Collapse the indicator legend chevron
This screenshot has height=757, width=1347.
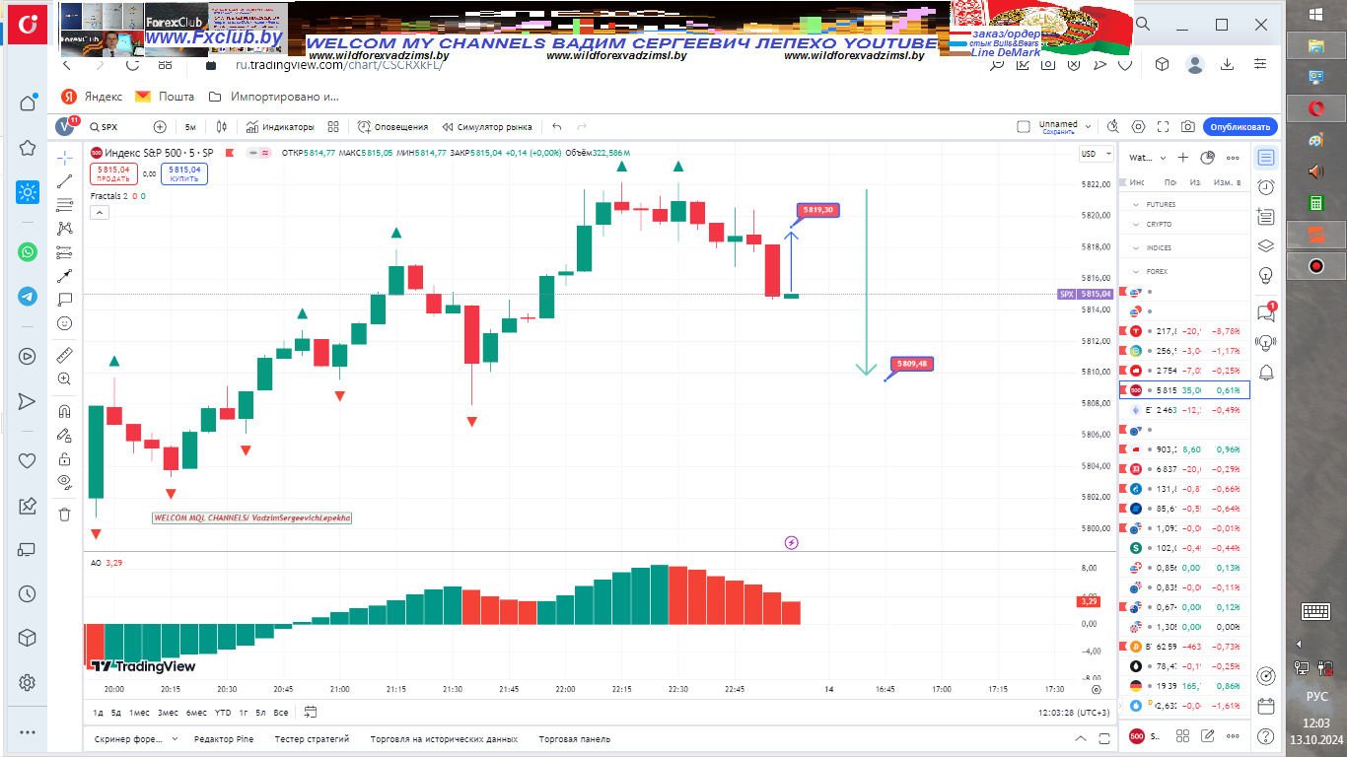point(100,211)
